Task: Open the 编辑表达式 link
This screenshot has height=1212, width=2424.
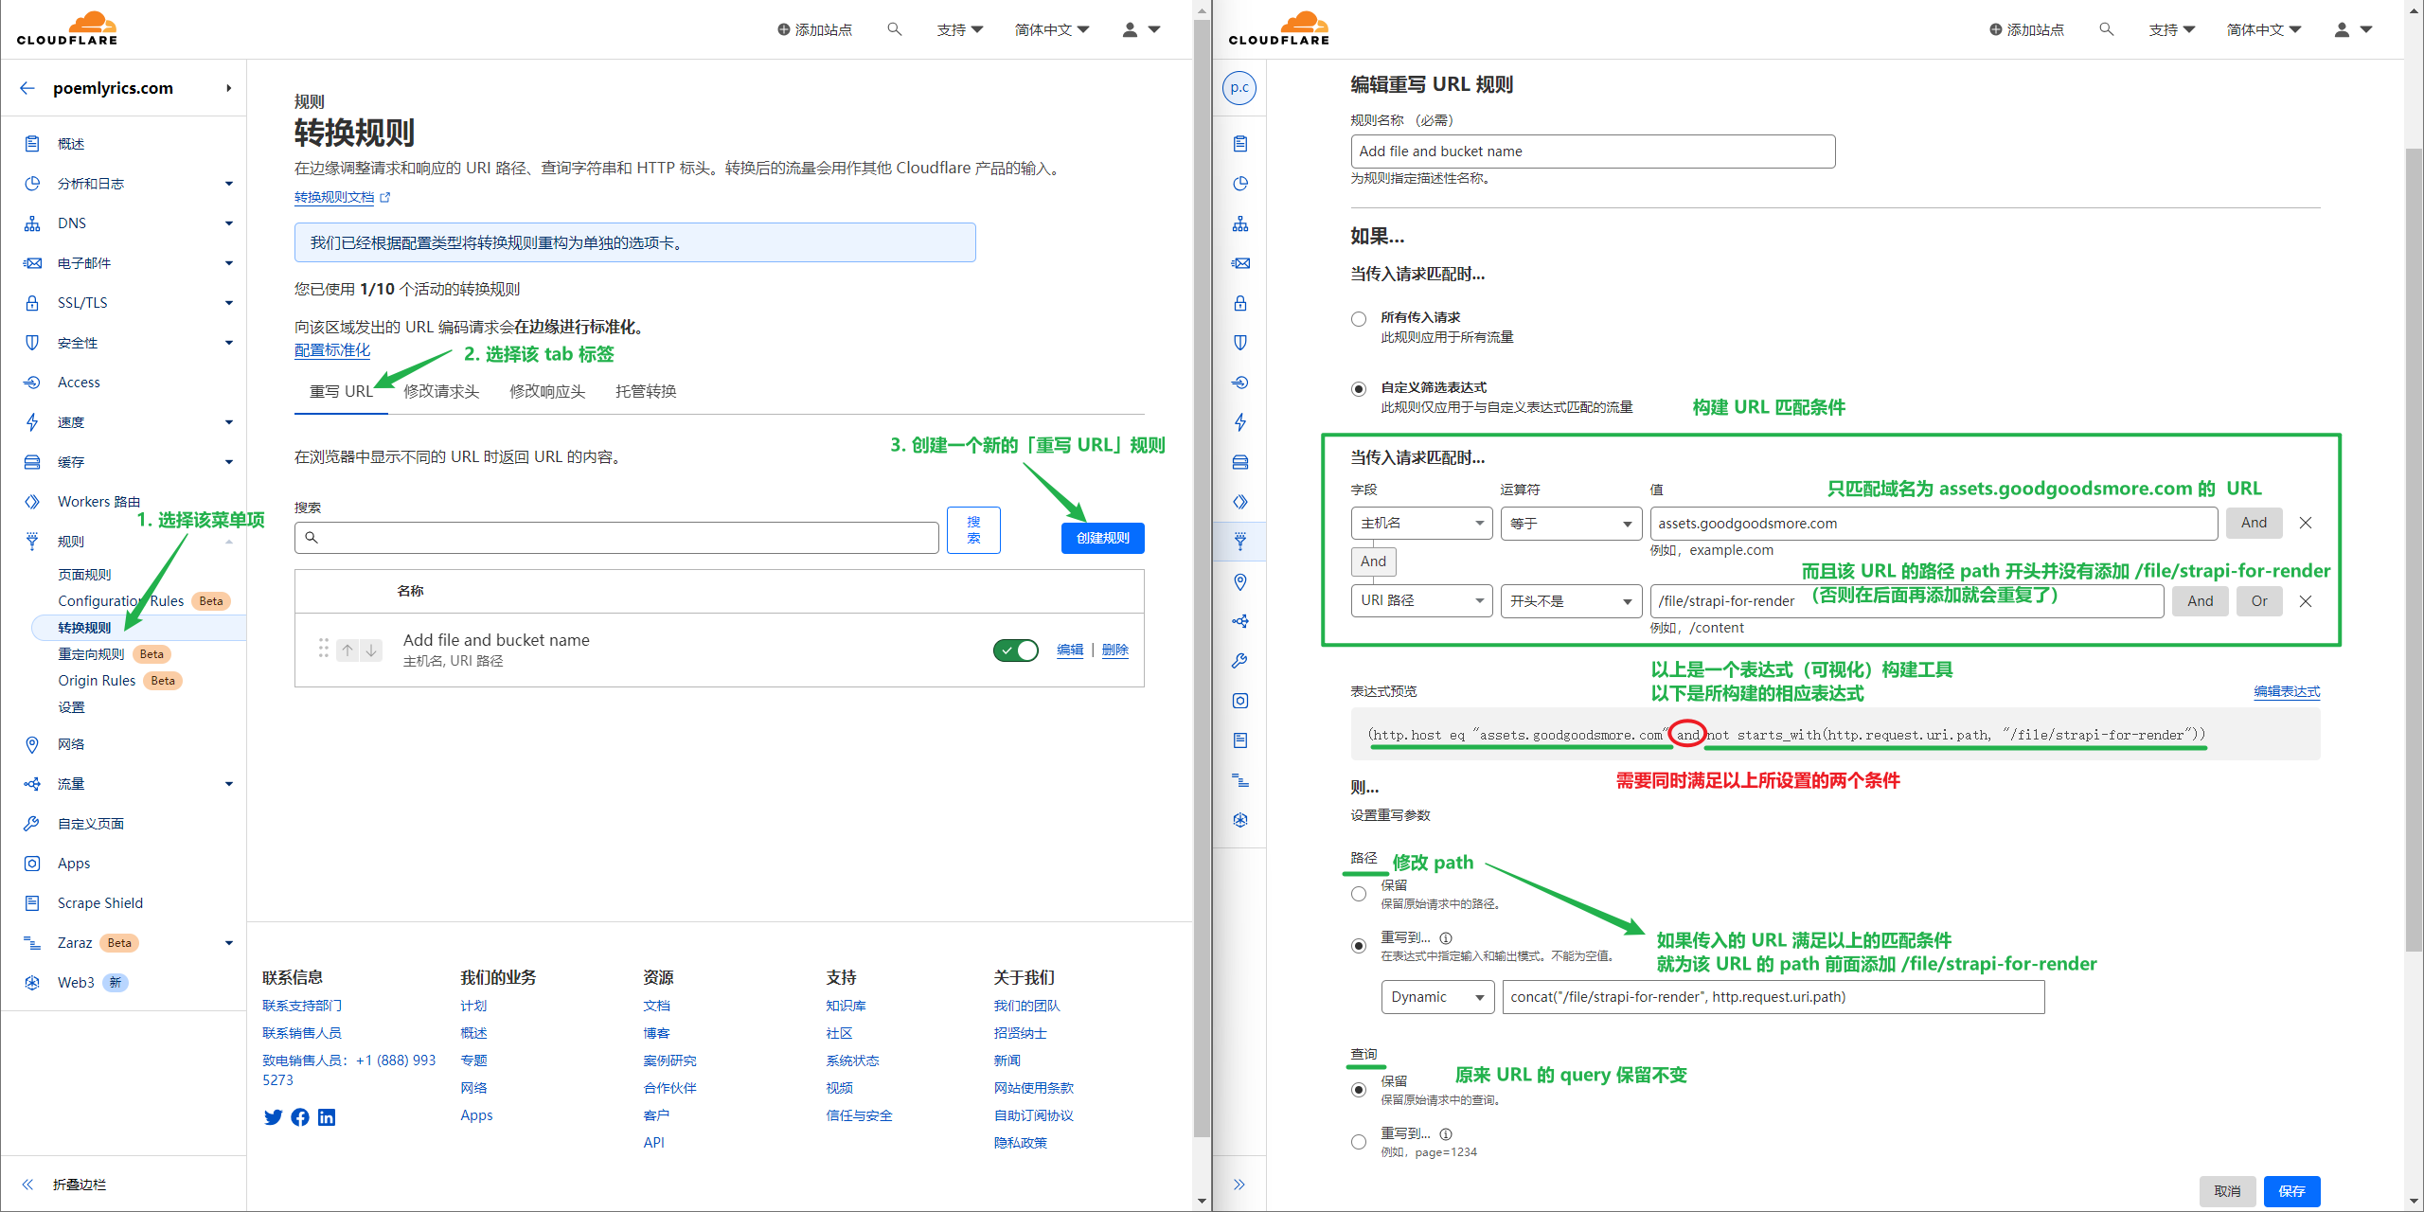Action: pyautogui.click(x=2287, y=691)
